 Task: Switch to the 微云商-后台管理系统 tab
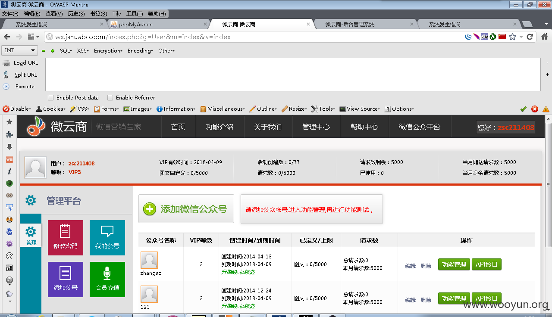[366, 25]
